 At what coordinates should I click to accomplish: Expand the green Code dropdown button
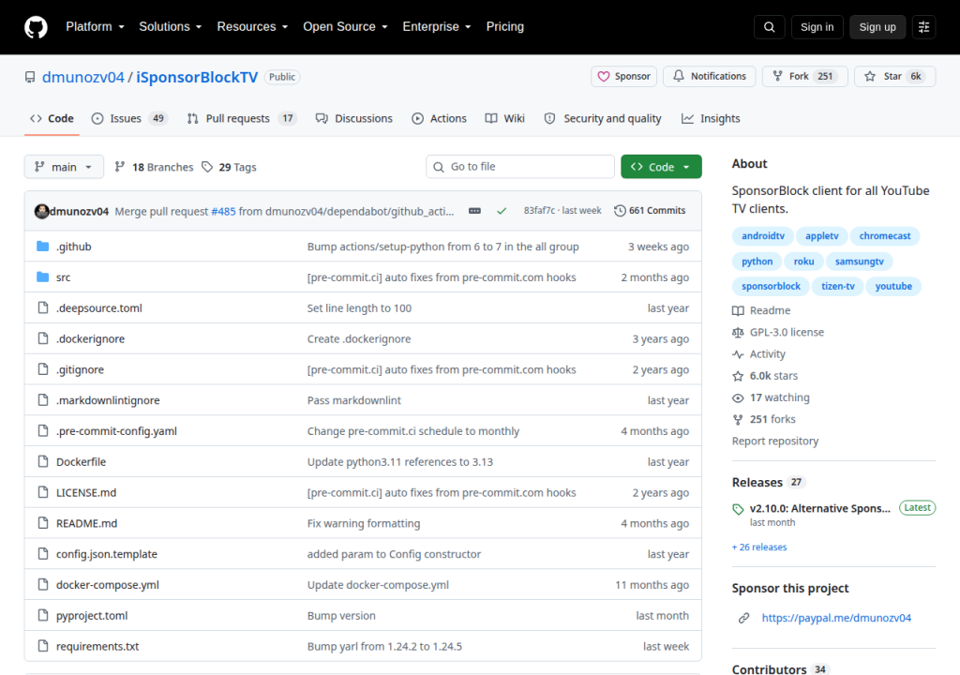[661, 167]
